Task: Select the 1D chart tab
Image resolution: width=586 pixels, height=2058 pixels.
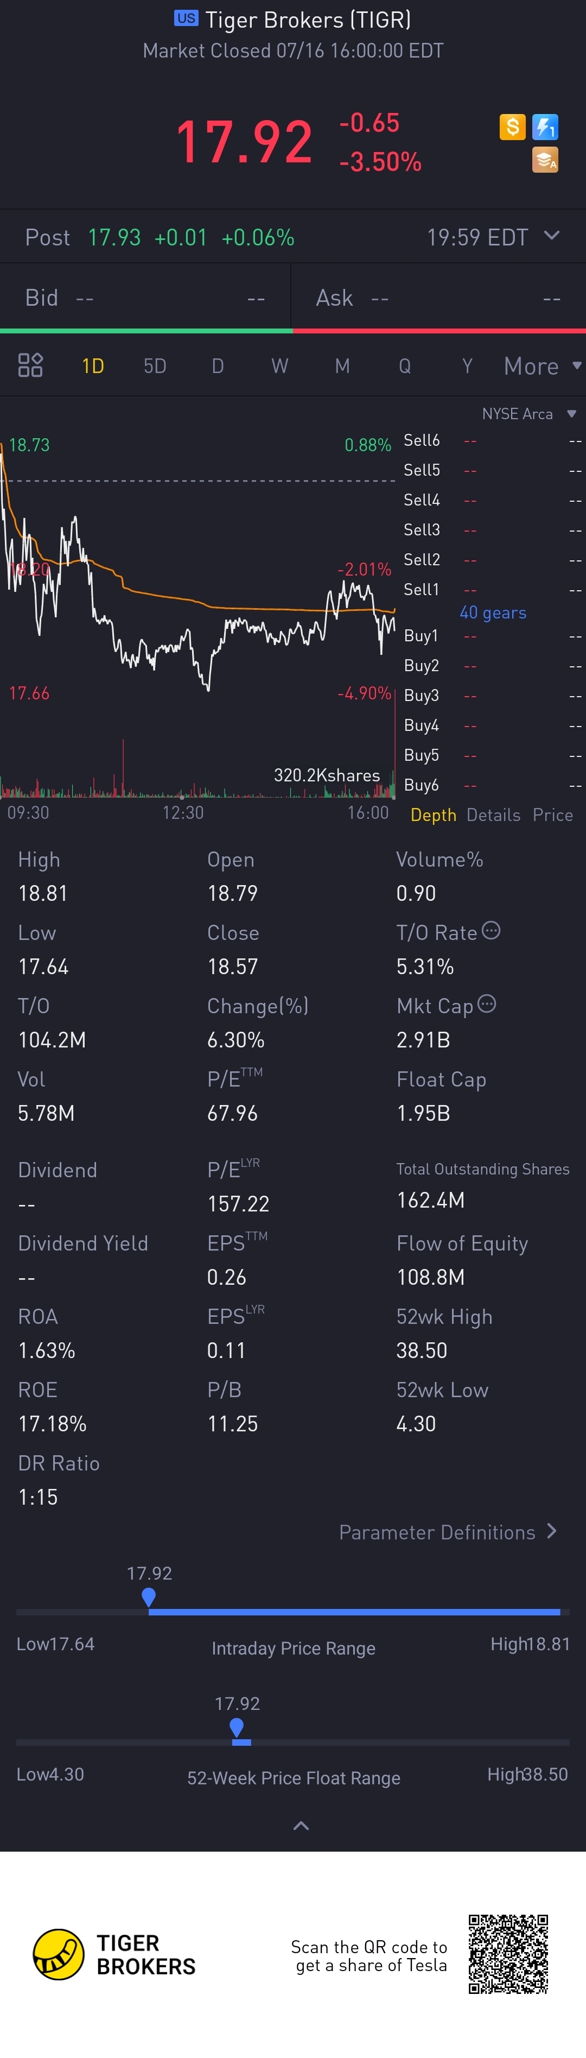Action: point(93,366)
